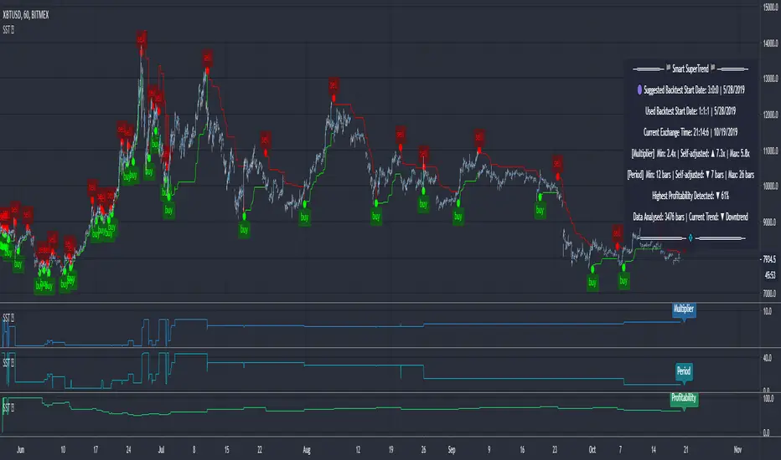Select the Suggested Backtest Start Date line

(x=694, y=90)
